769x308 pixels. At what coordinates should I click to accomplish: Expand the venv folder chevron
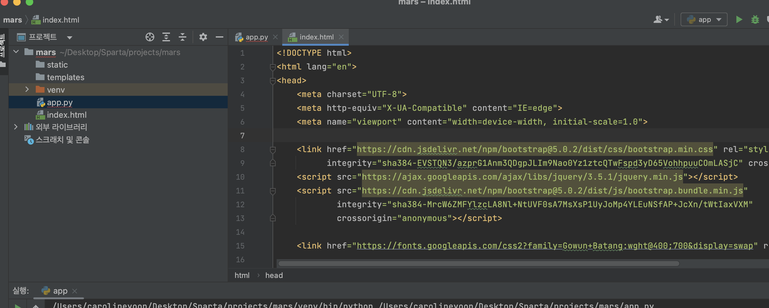coord(27,90)
